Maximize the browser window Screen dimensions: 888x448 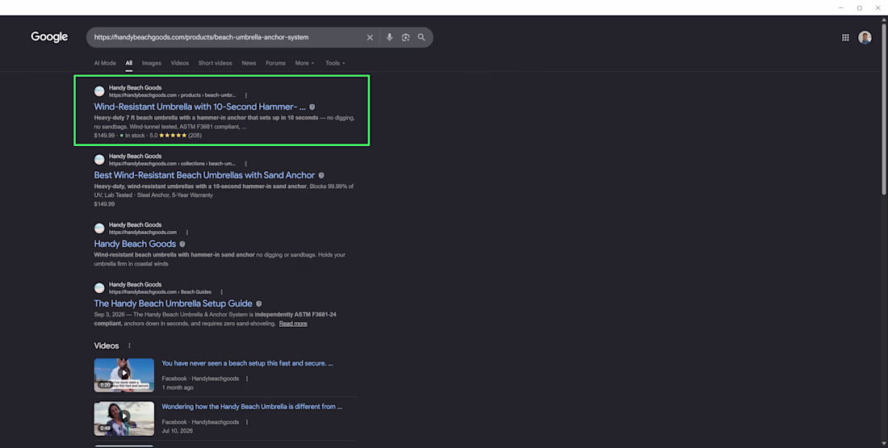pos(860,8)
